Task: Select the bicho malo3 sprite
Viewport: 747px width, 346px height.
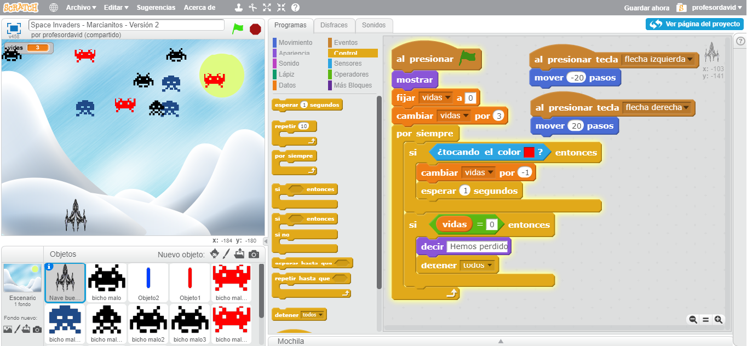Action: tap(190, 324)
